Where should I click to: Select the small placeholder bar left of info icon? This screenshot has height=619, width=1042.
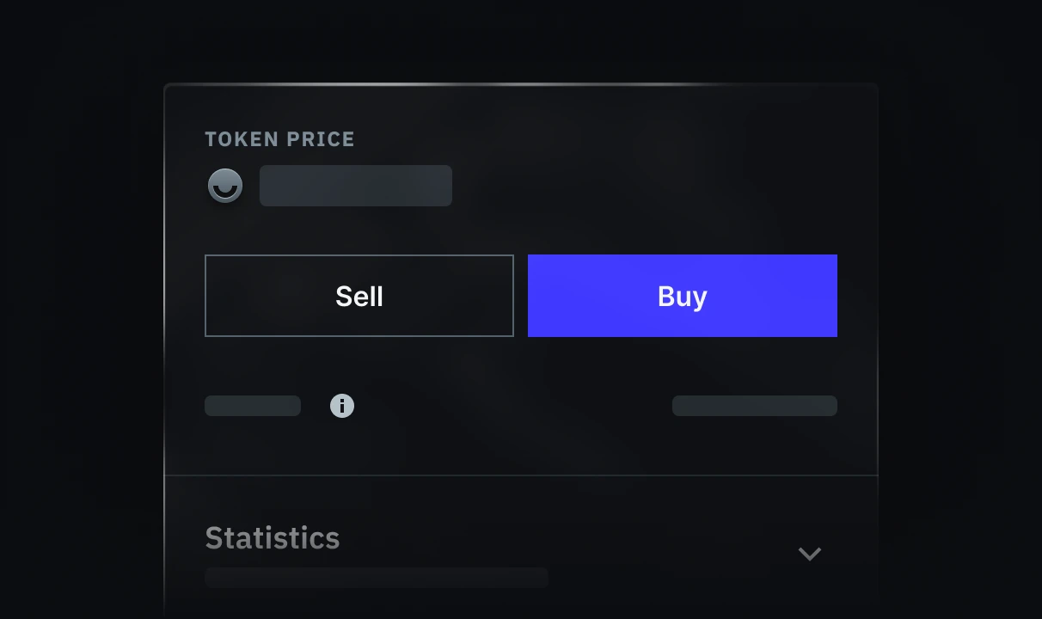click(252, 405)
